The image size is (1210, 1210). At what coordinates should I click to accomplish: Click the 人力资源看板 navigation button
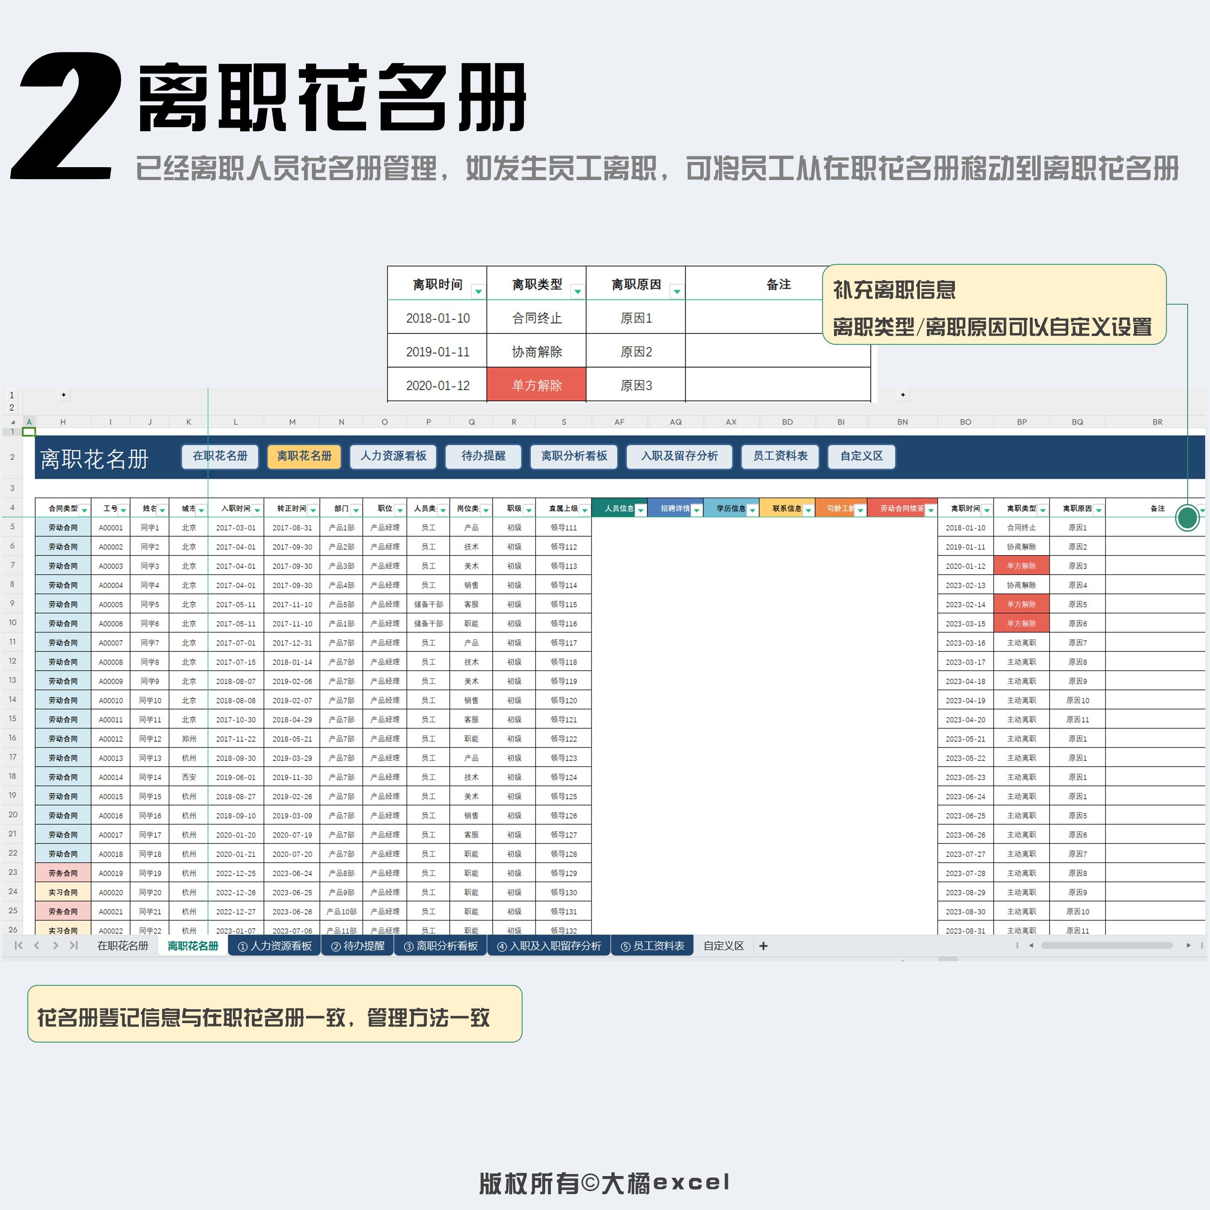393,456
